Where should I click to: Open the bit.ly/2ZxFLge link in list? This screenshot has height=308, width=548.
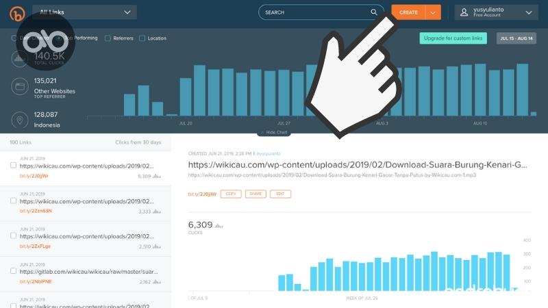(x=36, y=246)
